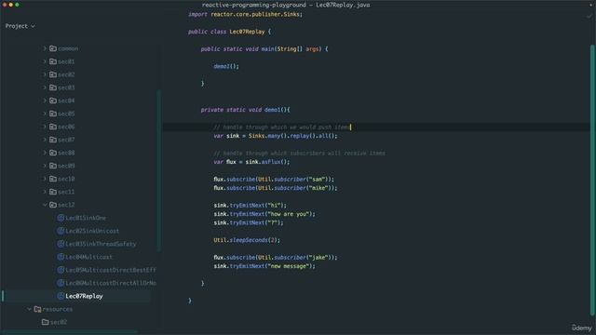Click the "how are you" string literal
This screenshot has height=335, width=596.
pos(287,214)
